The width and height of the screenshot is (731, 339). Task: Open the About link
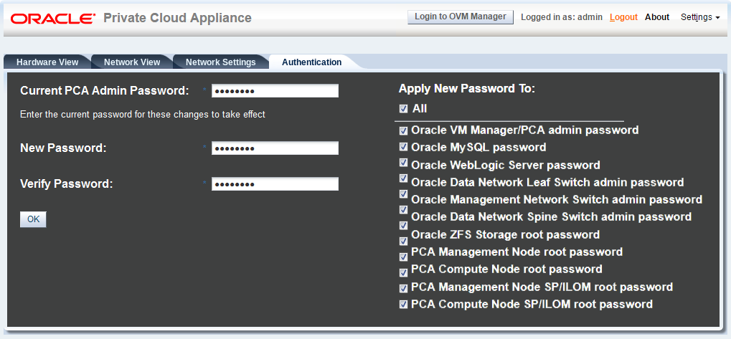[x=657, y=17]
